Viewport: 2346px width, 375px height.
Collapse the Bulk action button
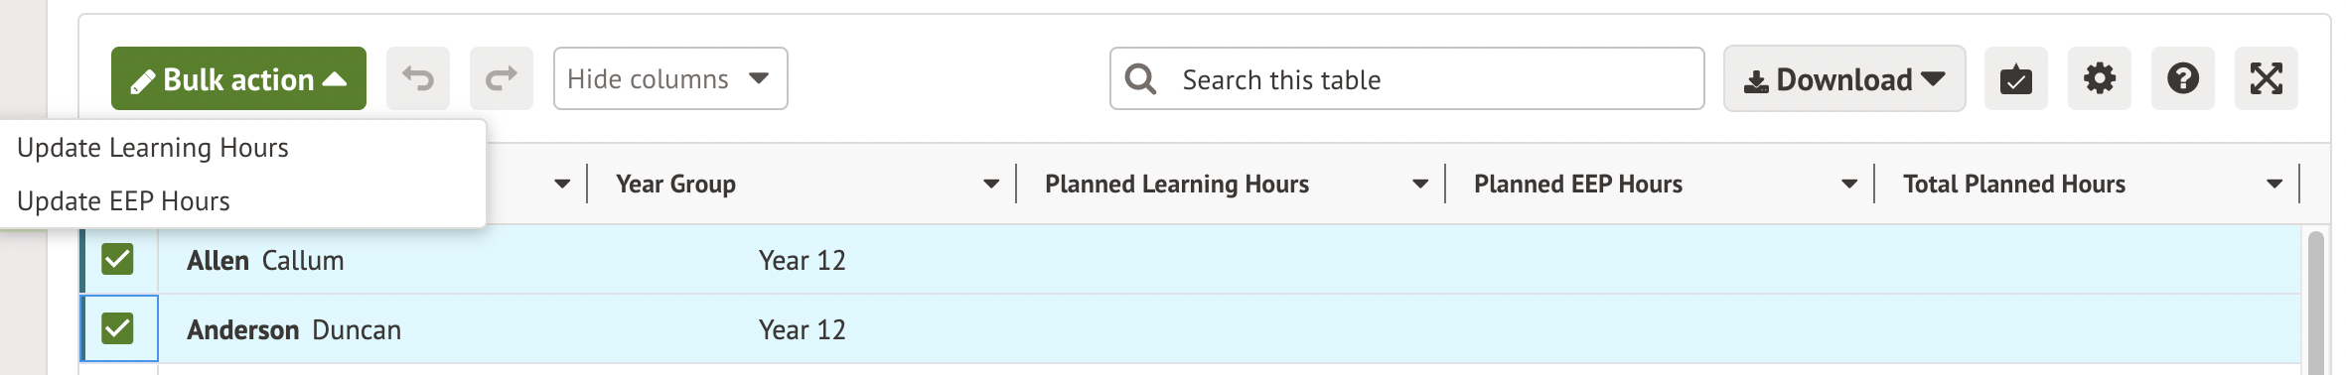[x=238, y=78]
